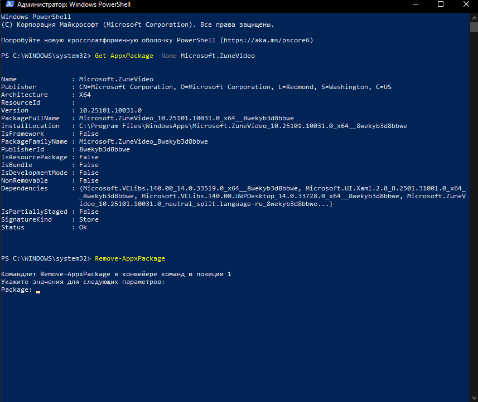Click the vertical scrollbar thumb

(x=474, y=27)
